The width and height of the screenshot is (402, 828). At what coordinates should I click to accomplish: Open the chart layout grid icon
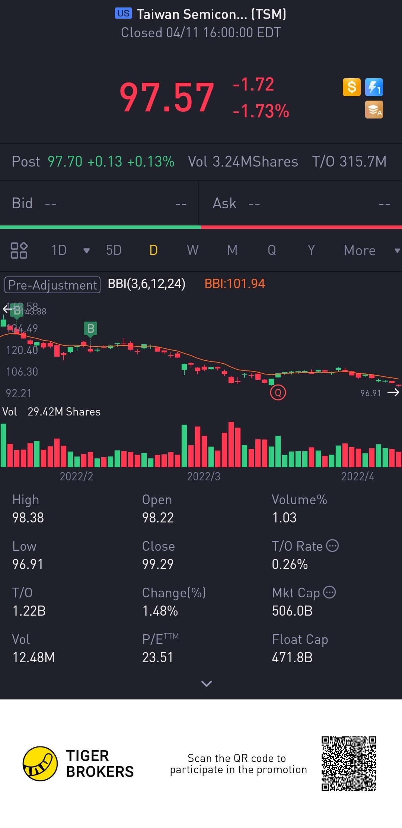click(x=19, y=250)
